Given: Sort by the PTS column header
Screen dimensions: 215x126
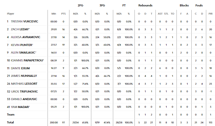Looking at the screenshot, I should point(64,14).
